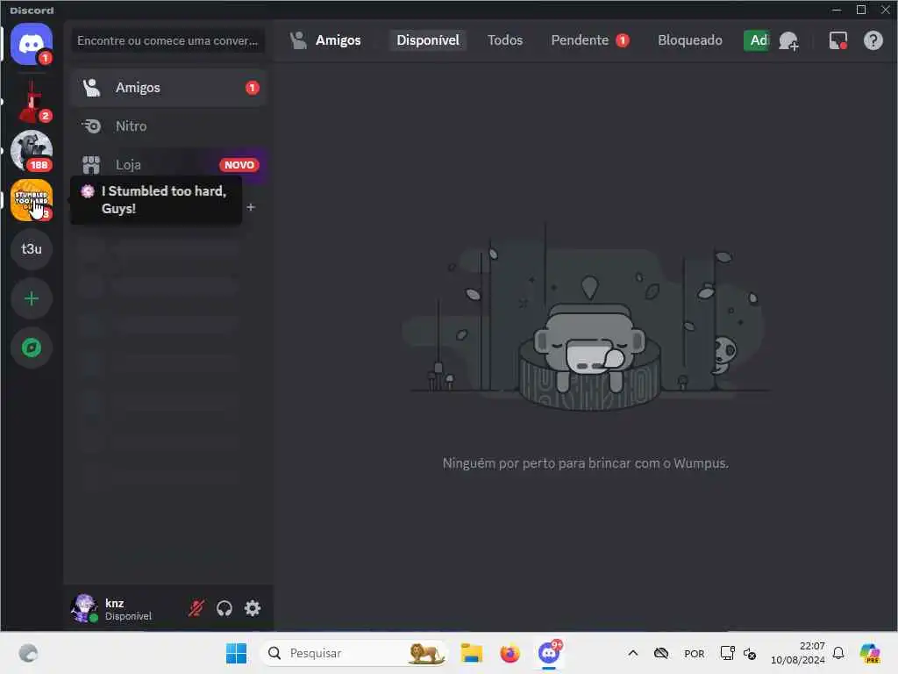Toggle headphones deafen

pyautogui.click(x=224, y=608)
